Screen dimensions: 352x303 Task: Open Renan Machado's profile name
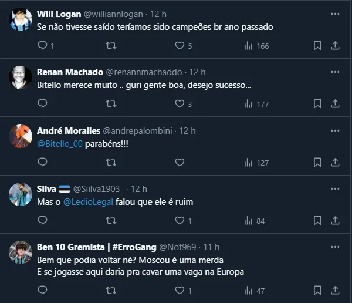pyautogui.click(x=69, y=72)
